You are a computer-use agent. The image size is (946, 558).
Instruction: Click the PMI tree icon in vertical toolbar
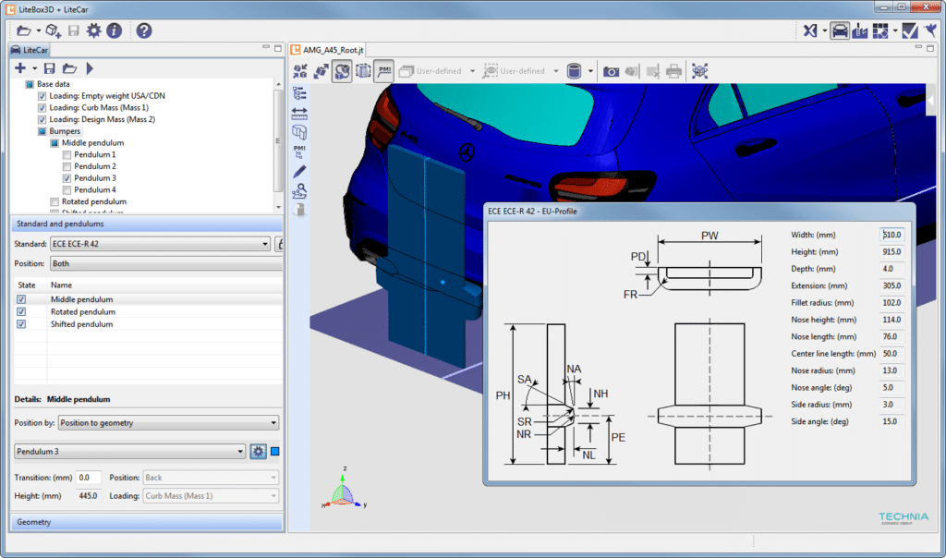click(x=299, y=152)
